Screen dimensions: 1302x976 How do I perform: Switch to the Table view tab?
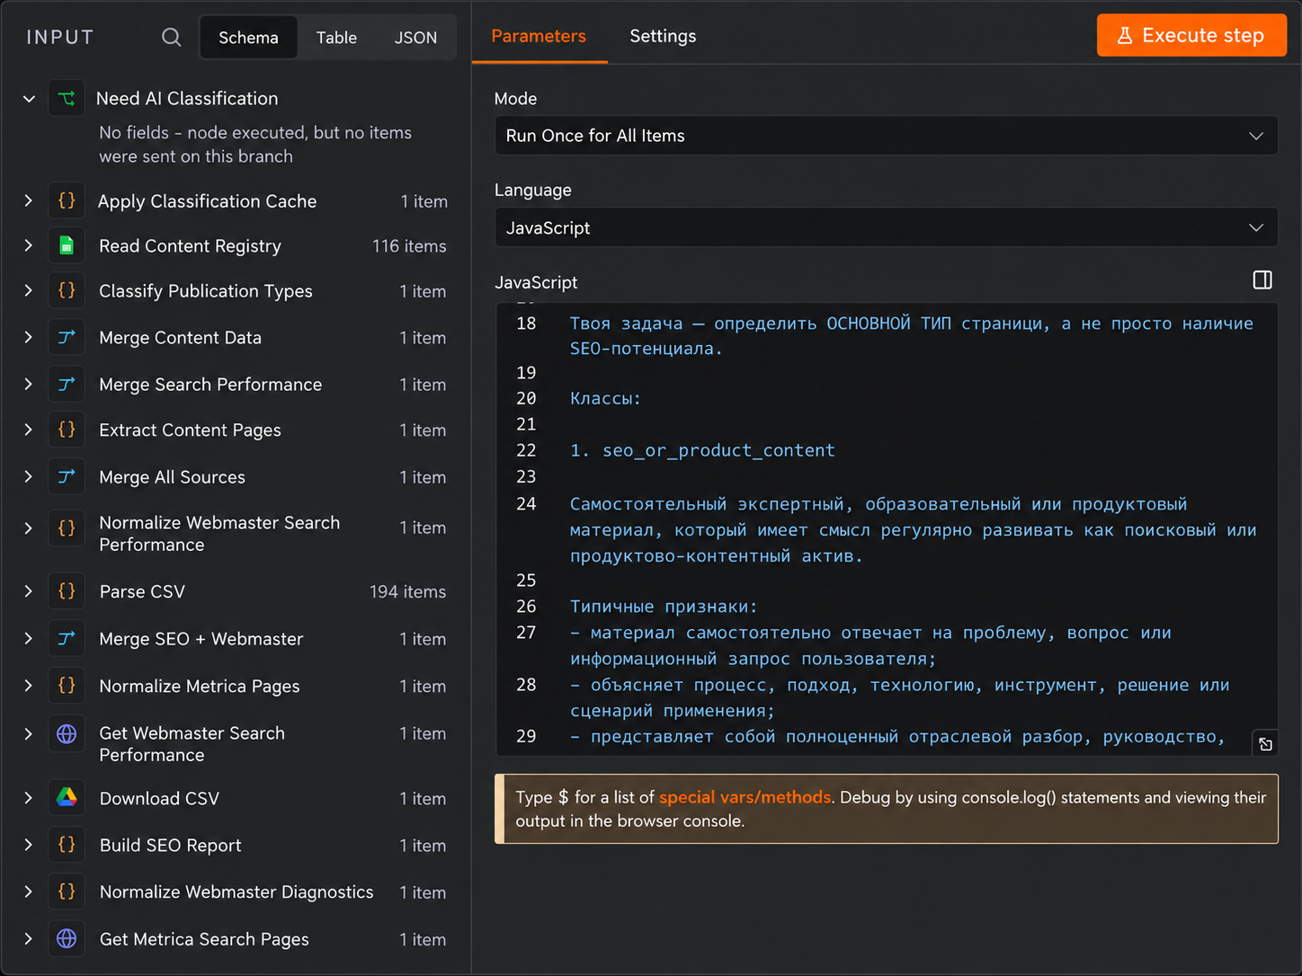click(336, 38)
